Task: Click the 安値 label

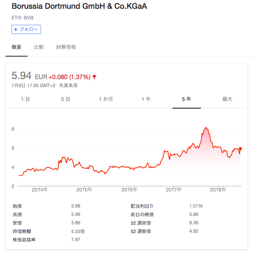Action: pyautogui.click(x=17, y=223)
